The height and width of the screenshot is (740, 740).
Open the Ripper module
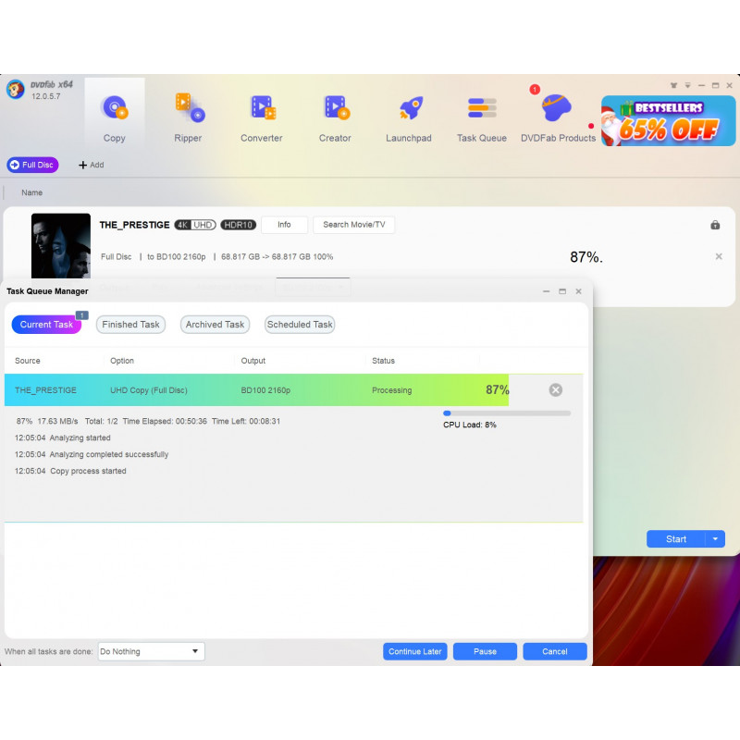pyautogui.click(x=188, y=118)
